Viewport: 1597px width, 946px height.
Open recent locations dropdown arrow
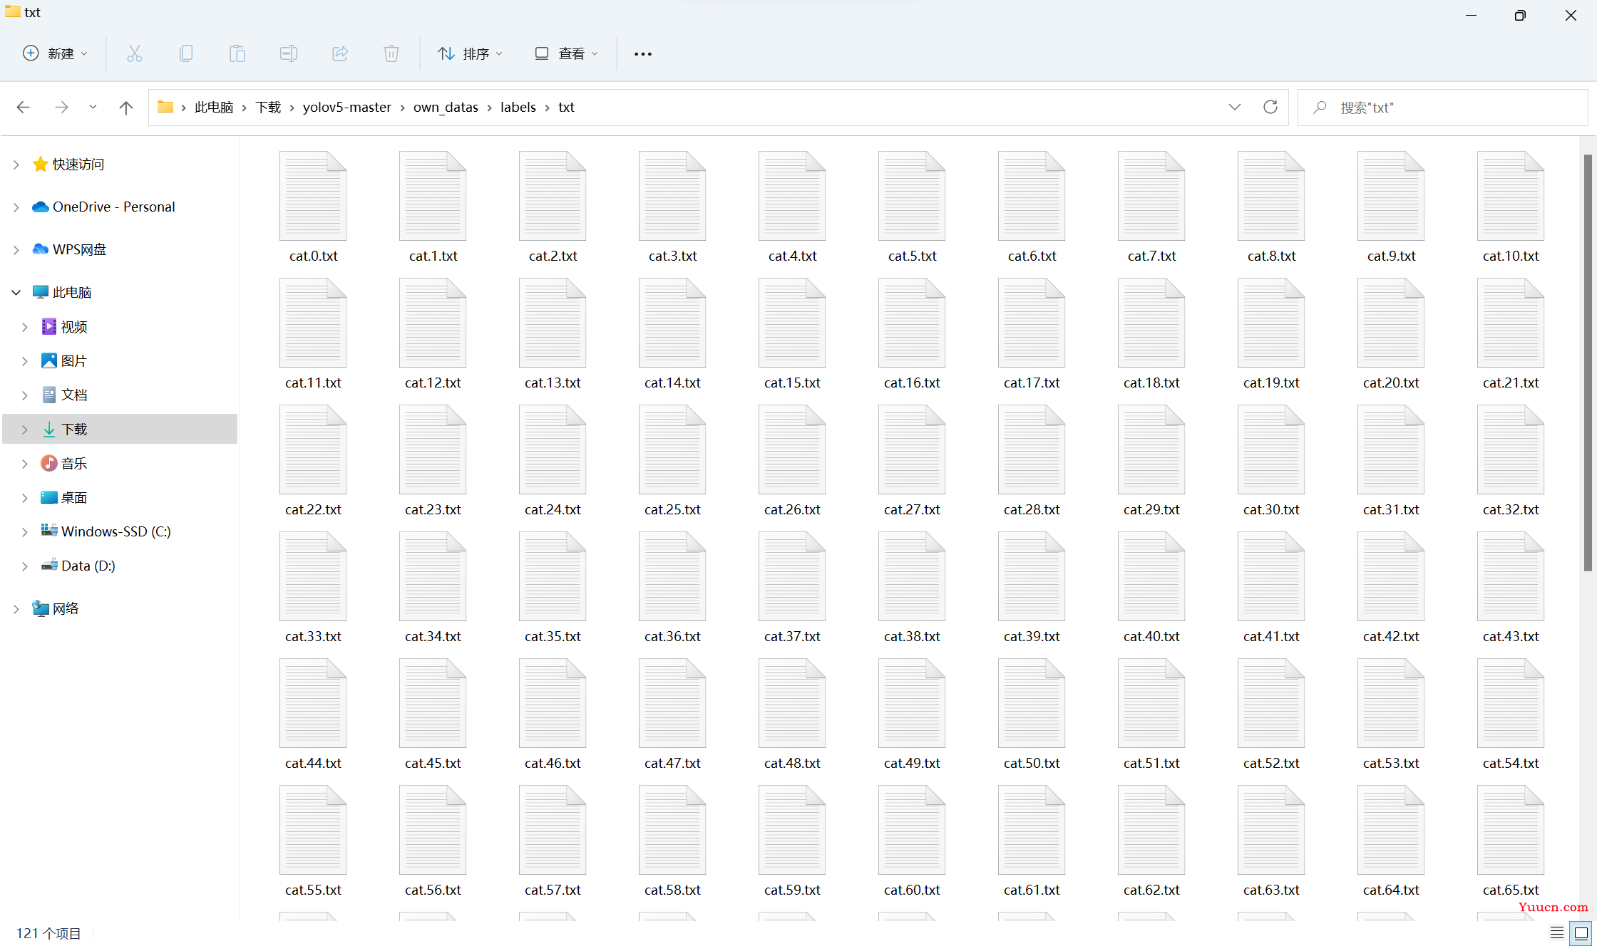pos(93,107)
